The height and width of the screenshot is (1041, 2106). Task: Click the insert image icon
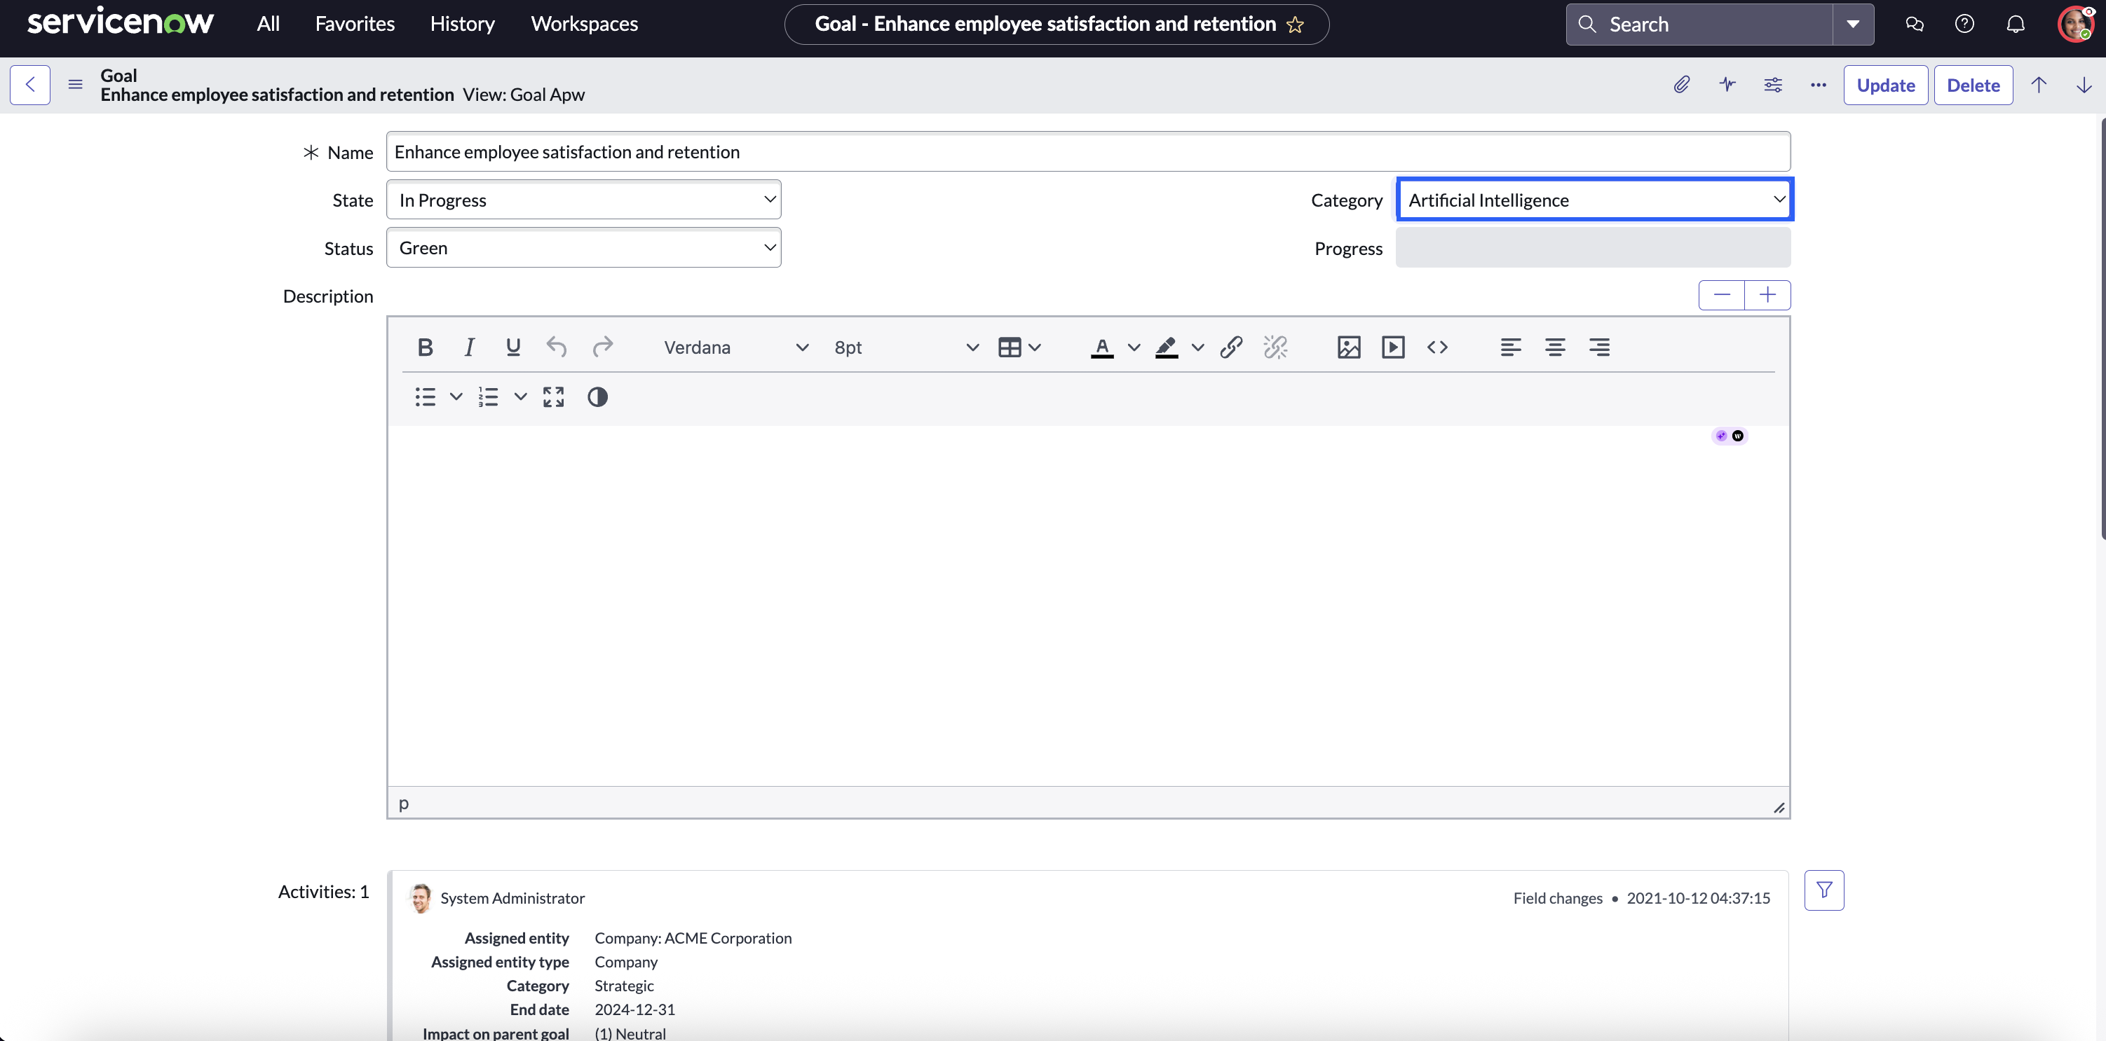coord(1349,347)
